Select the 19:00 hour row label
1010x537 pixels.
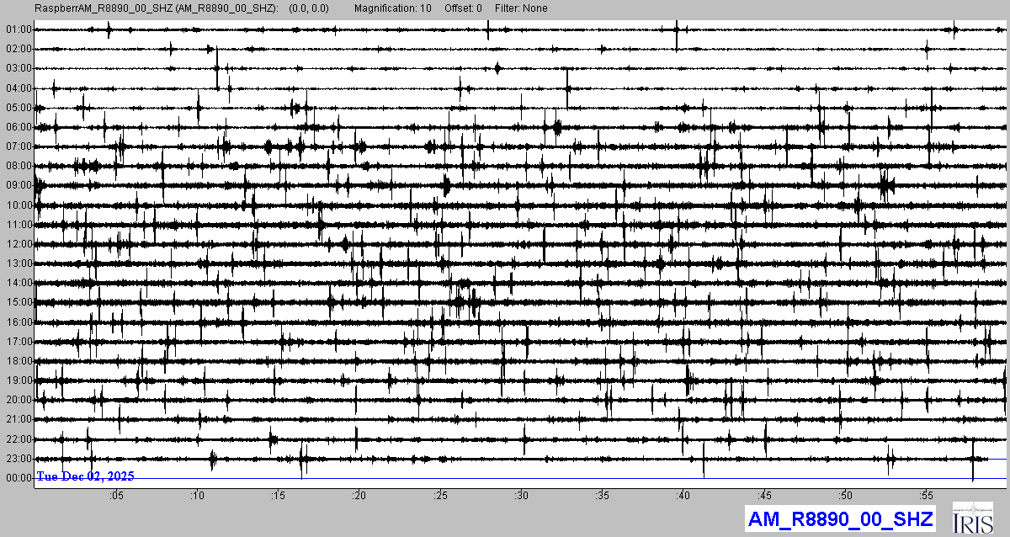19,380
